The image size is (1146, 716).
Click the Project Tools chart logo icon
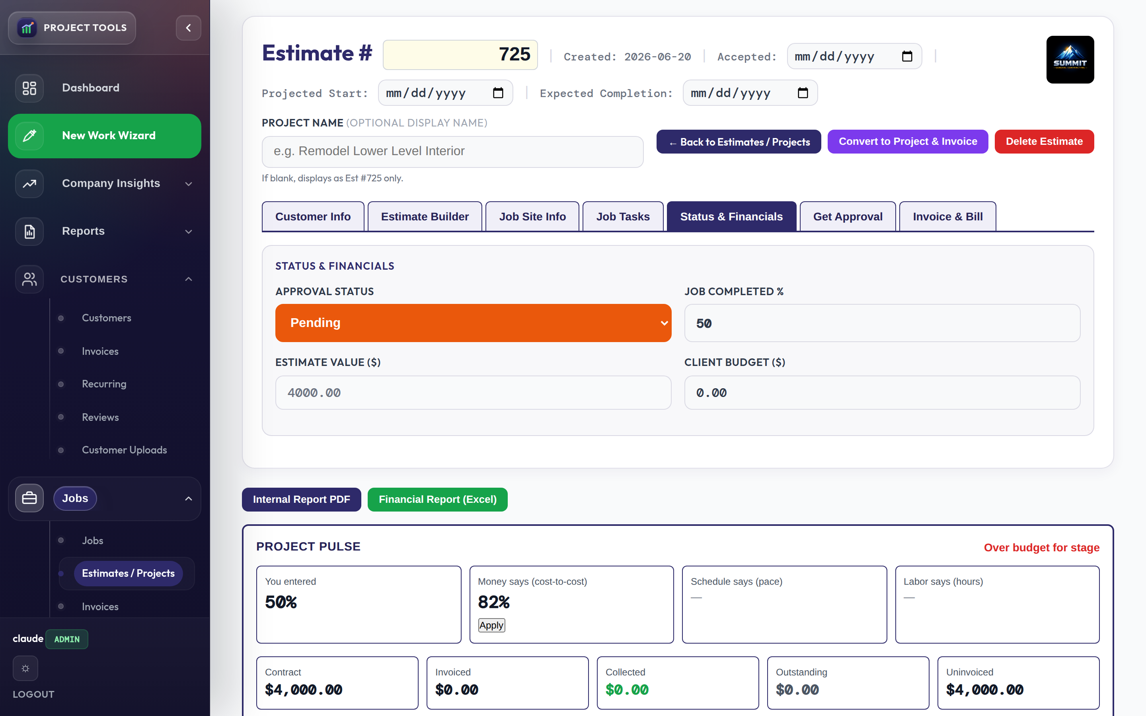point(27,28)
